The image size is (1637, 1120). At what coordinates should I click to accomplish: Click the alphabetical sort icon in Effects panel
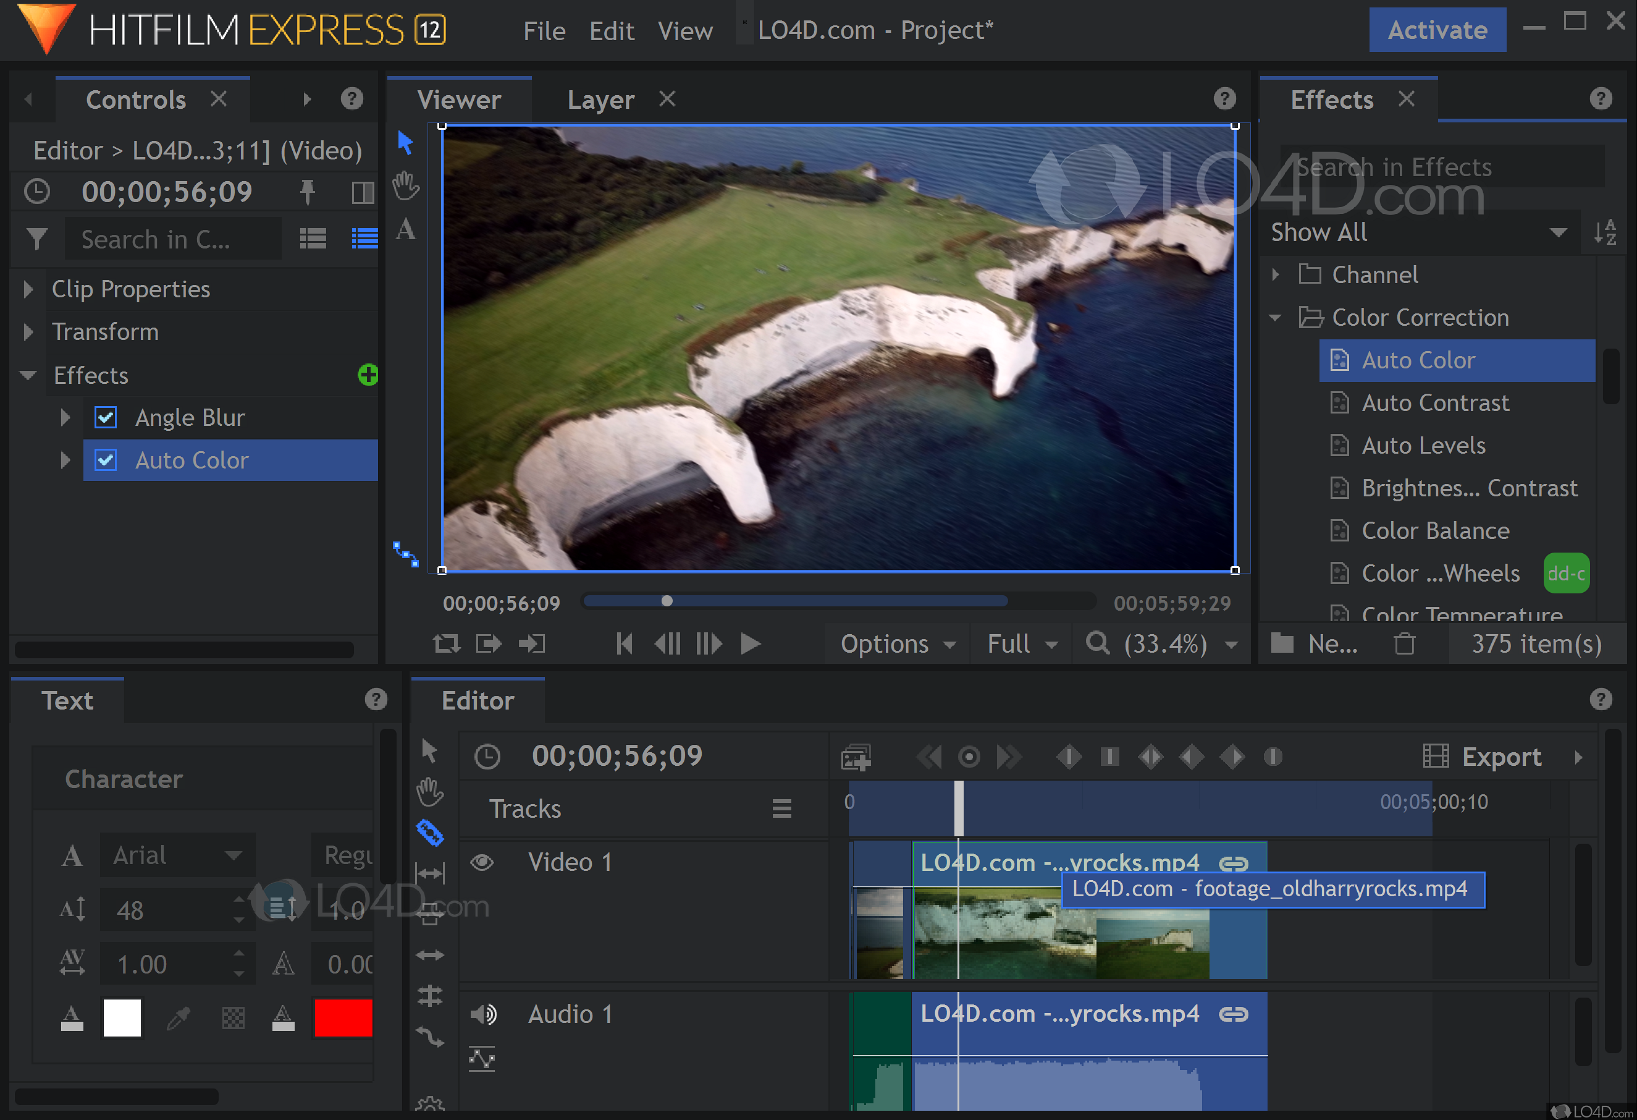pos(1606,232)
